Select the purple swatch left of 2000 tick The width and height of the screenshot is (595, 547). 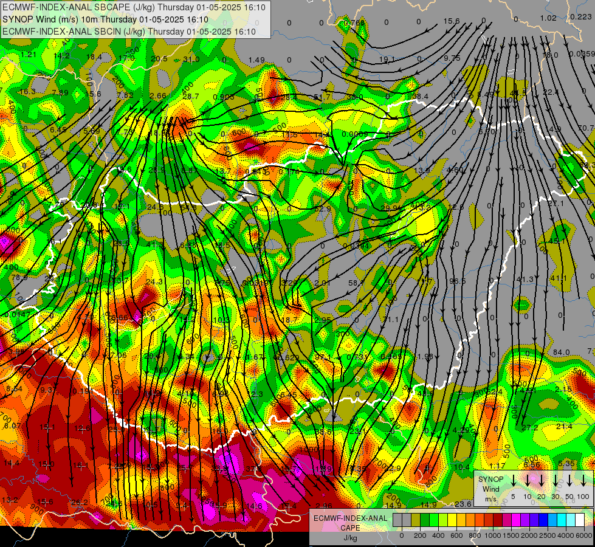525,520
